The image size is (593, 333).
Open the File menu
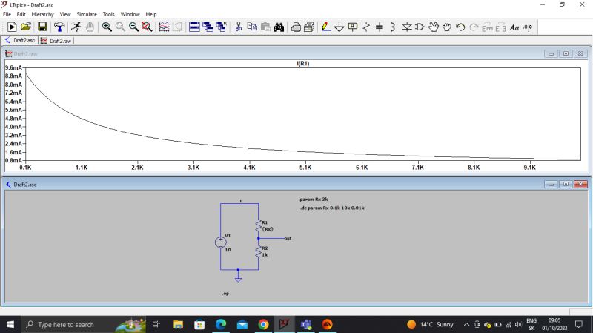[x=7, y=14]
